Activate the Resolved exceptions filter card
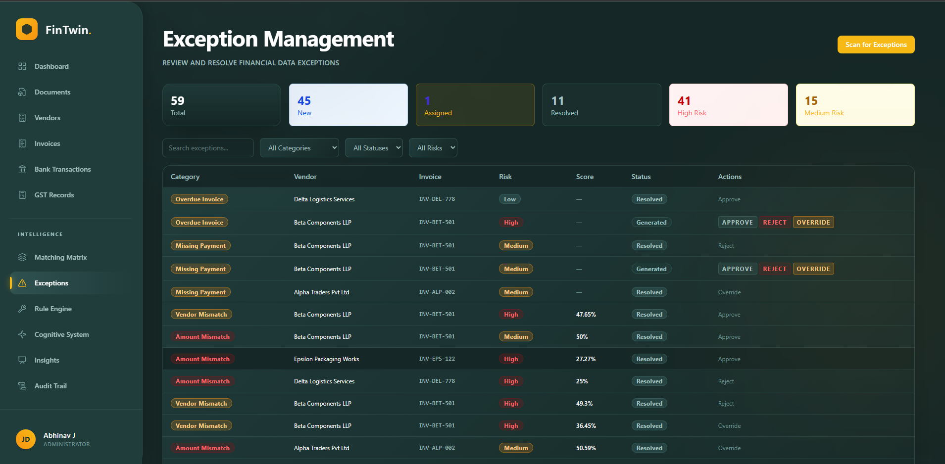Screen dimensions: 945x464 [x=601, y=105]
